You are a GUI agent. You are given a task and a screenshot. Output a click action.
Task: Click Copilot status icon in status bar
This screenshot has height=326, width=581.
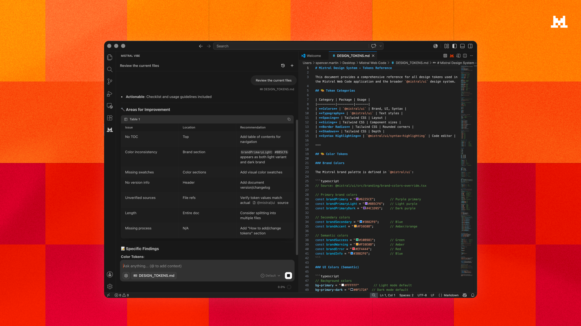click(x=465, y=295)
